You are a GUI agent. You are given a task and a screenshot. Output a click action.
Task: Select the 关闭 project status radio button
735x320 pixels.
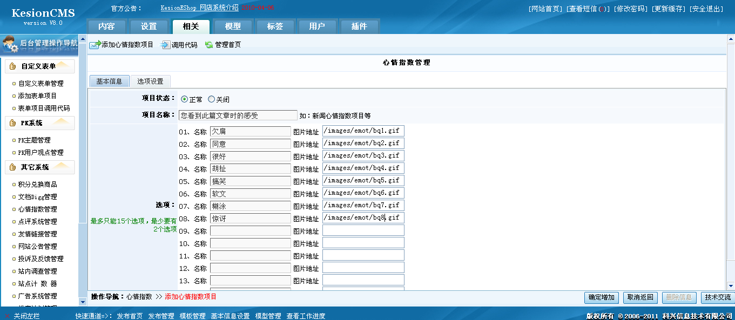click(x=212, y=99)
